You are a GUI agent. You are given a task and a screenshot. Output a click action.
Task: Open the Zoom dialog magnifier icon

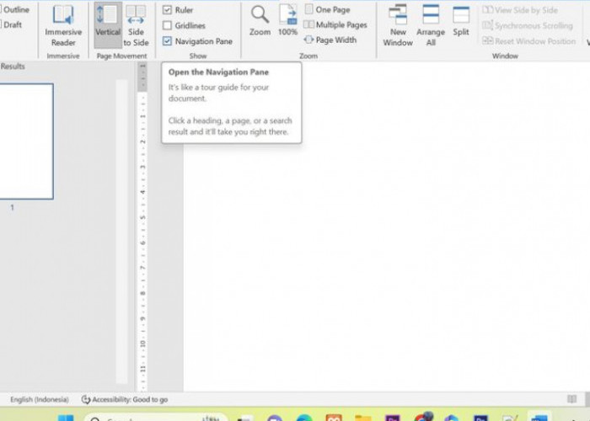coord(260,20)
